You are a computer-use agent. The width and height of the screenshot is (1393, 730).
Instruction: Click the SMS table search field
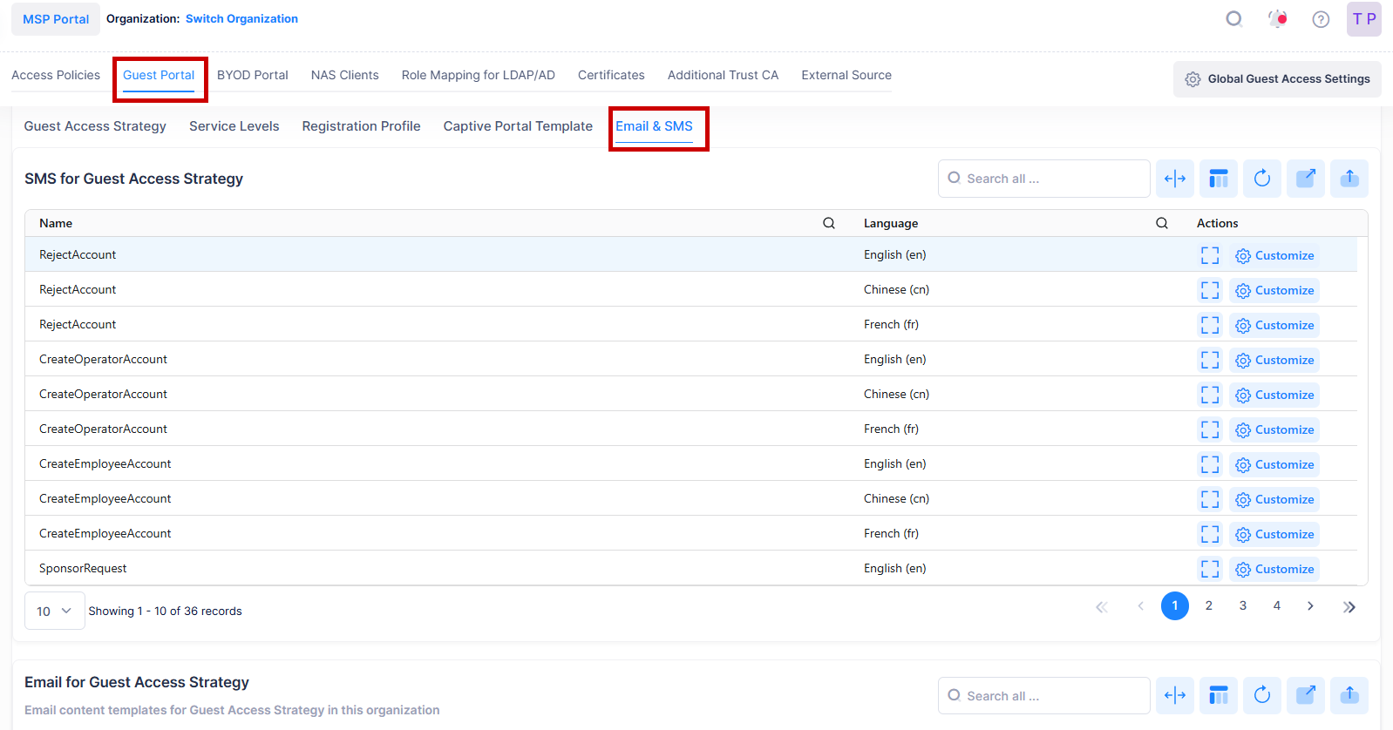[x=1043, y=179]
